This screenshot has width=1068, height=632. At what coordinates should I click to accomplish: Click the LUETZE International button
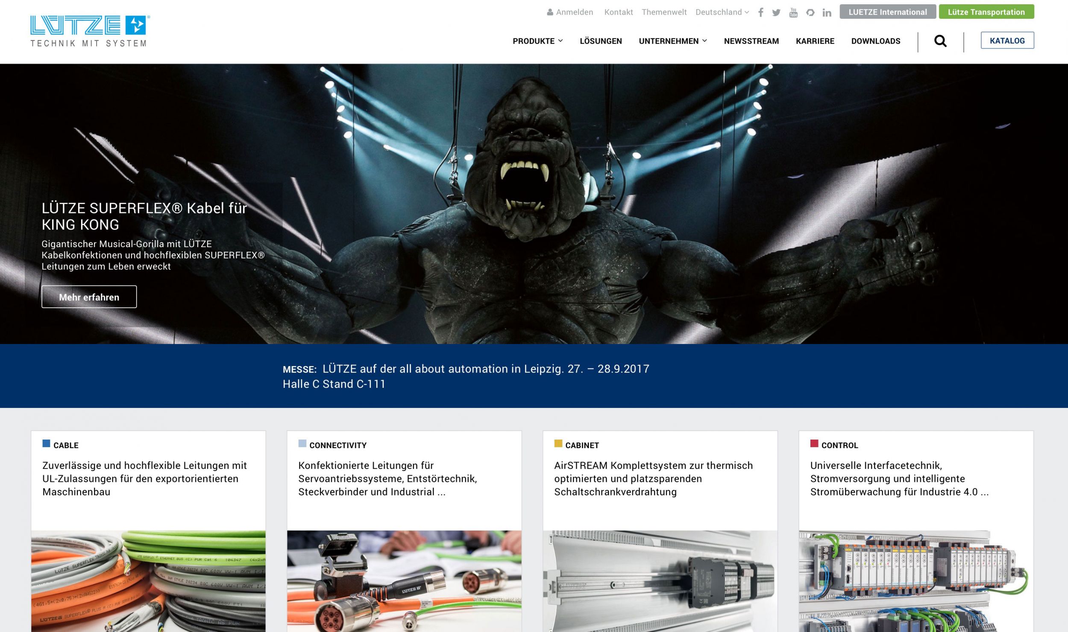(x=888, y=12)
